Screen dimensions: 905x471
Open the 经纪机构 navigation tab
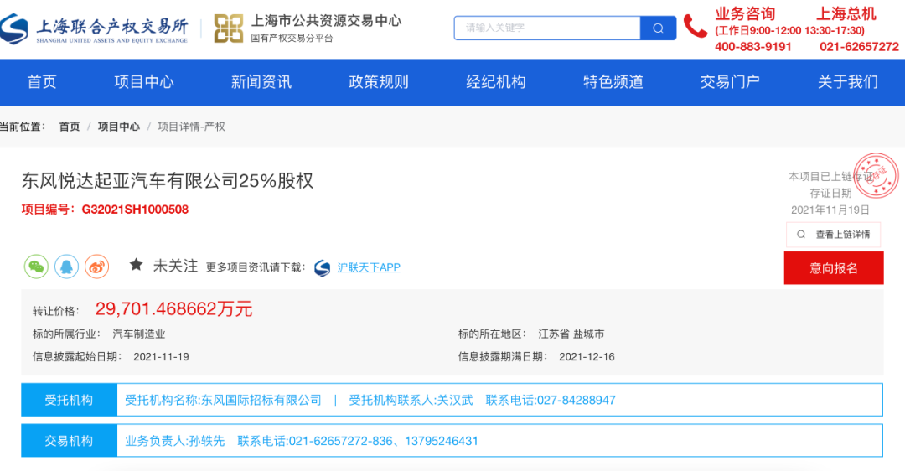pos(496,82)
